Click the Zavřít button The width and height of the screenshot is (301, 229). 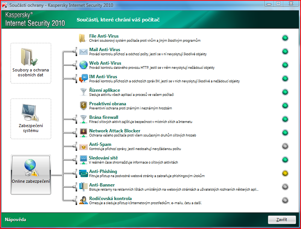pos(282,220)
